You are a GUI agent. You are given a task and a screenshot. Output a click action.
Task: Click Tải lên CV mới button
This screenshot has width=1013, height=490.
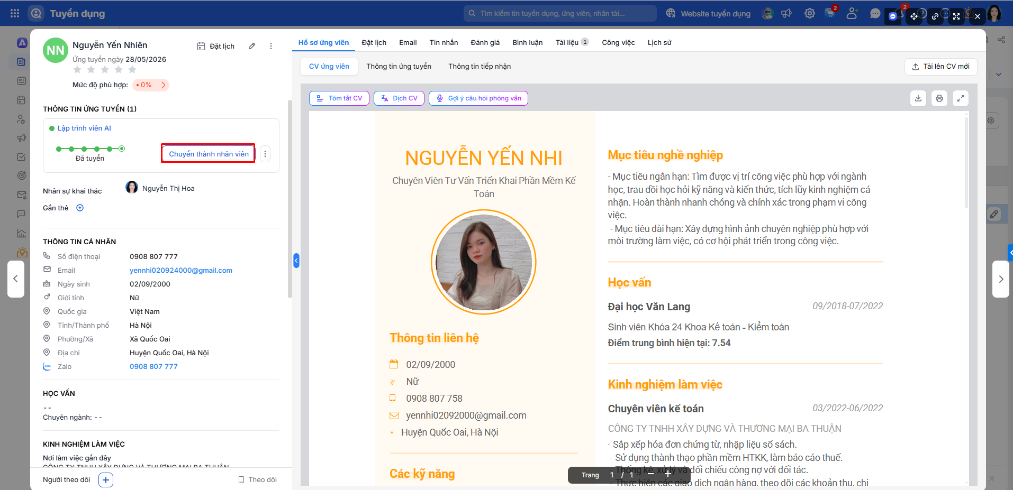click(940, 67)
